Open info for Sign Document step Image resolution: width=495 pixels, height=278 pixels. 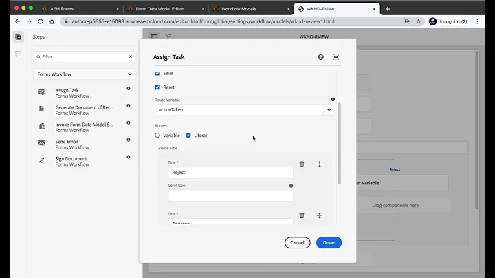[x=129, y=157]
